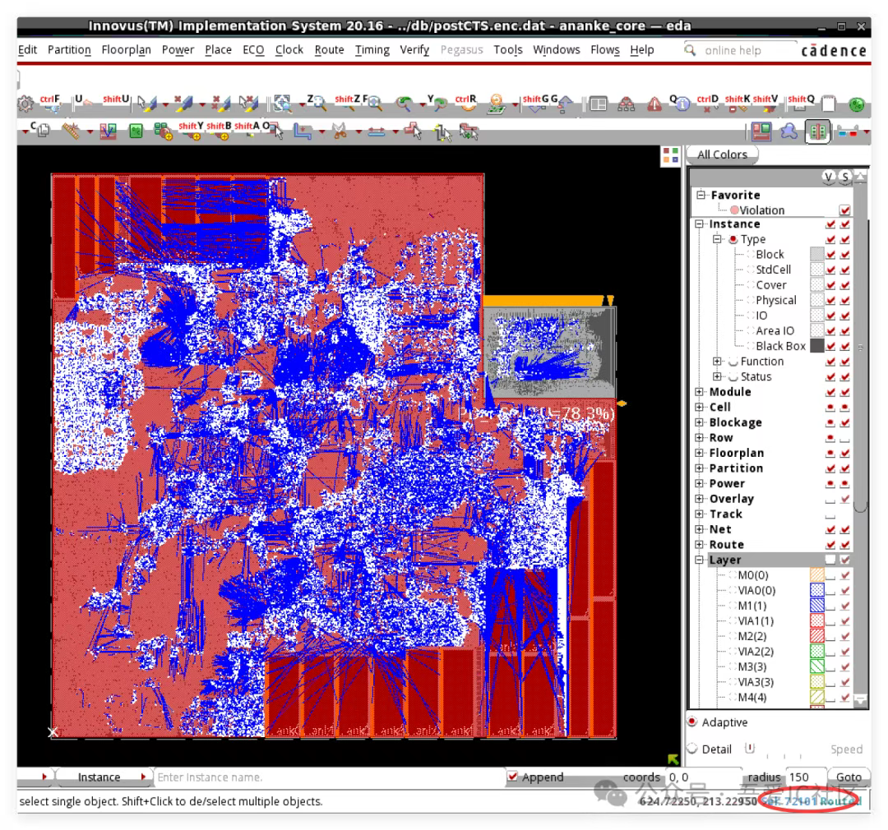The image size is (888, 830).
Task: Toggle visibility checkbox for Net
Action: (x=830, y=529)
